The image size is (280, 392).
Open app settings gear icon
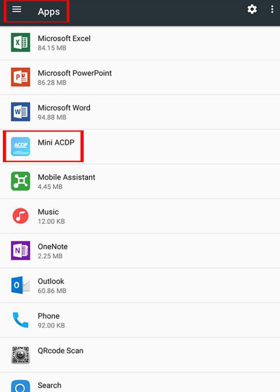(x=252, y=10)
